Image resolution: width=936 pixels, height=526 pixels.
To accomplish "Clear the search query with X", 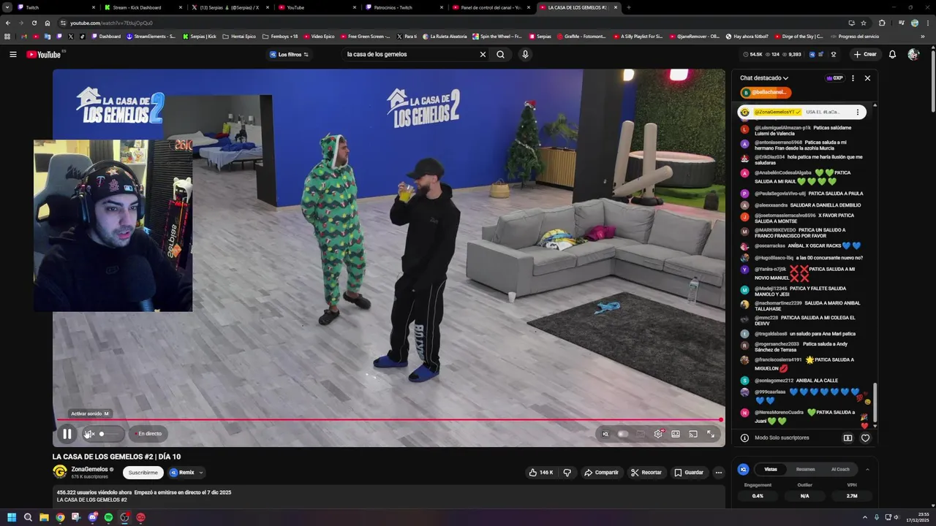I will 483,54.
